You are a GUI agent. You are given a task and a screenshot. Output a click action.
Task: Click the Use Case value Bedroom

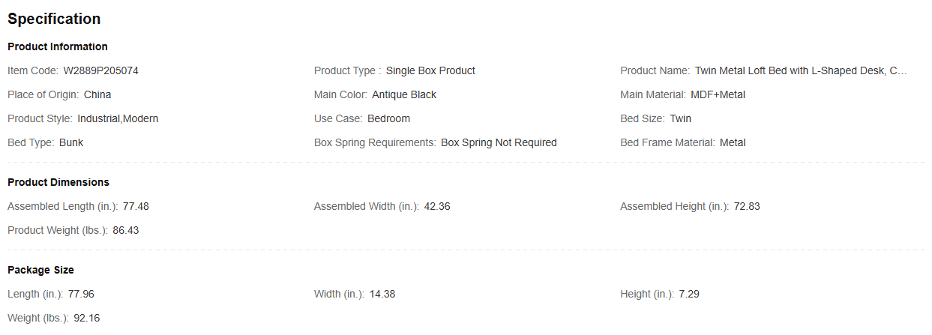[388, 118]
